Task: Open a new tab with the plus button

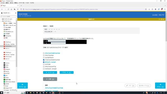Action: (x=21, y=6)
